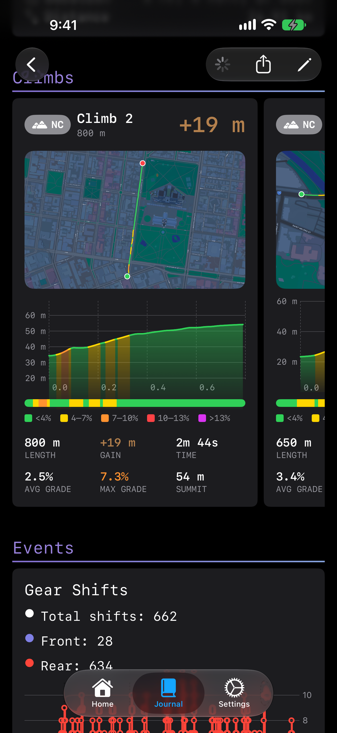The width and height of the screenshot is (337, 733).
Task: Tap the Climb 2 gradient color bar
Action: click(x=135, y=403)
